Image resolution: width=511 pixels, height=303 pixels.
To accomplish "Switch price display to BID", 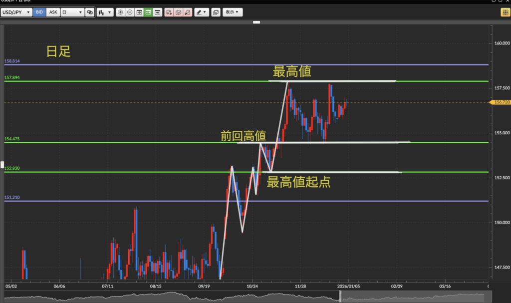I will 39,12.
